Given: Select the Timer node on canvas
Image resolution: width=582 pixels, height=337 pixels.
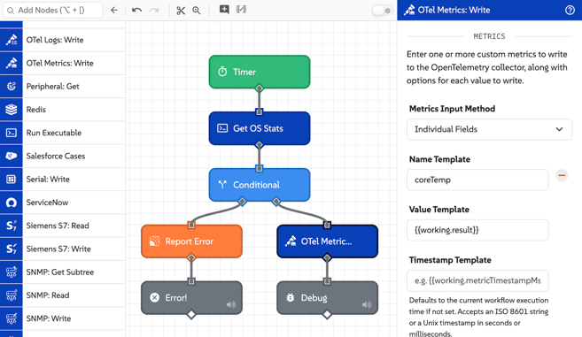Looking at the screenshot, I should coord(260,72).
